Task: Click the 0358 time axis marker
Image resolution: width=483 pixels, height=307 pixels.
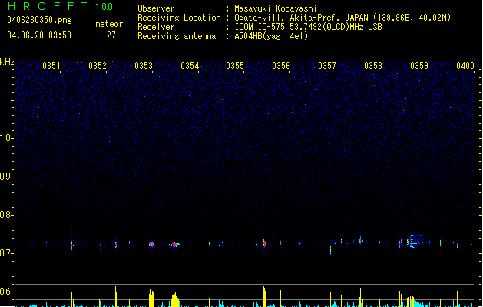Action: pyautogui.click(x=373, y=66)
